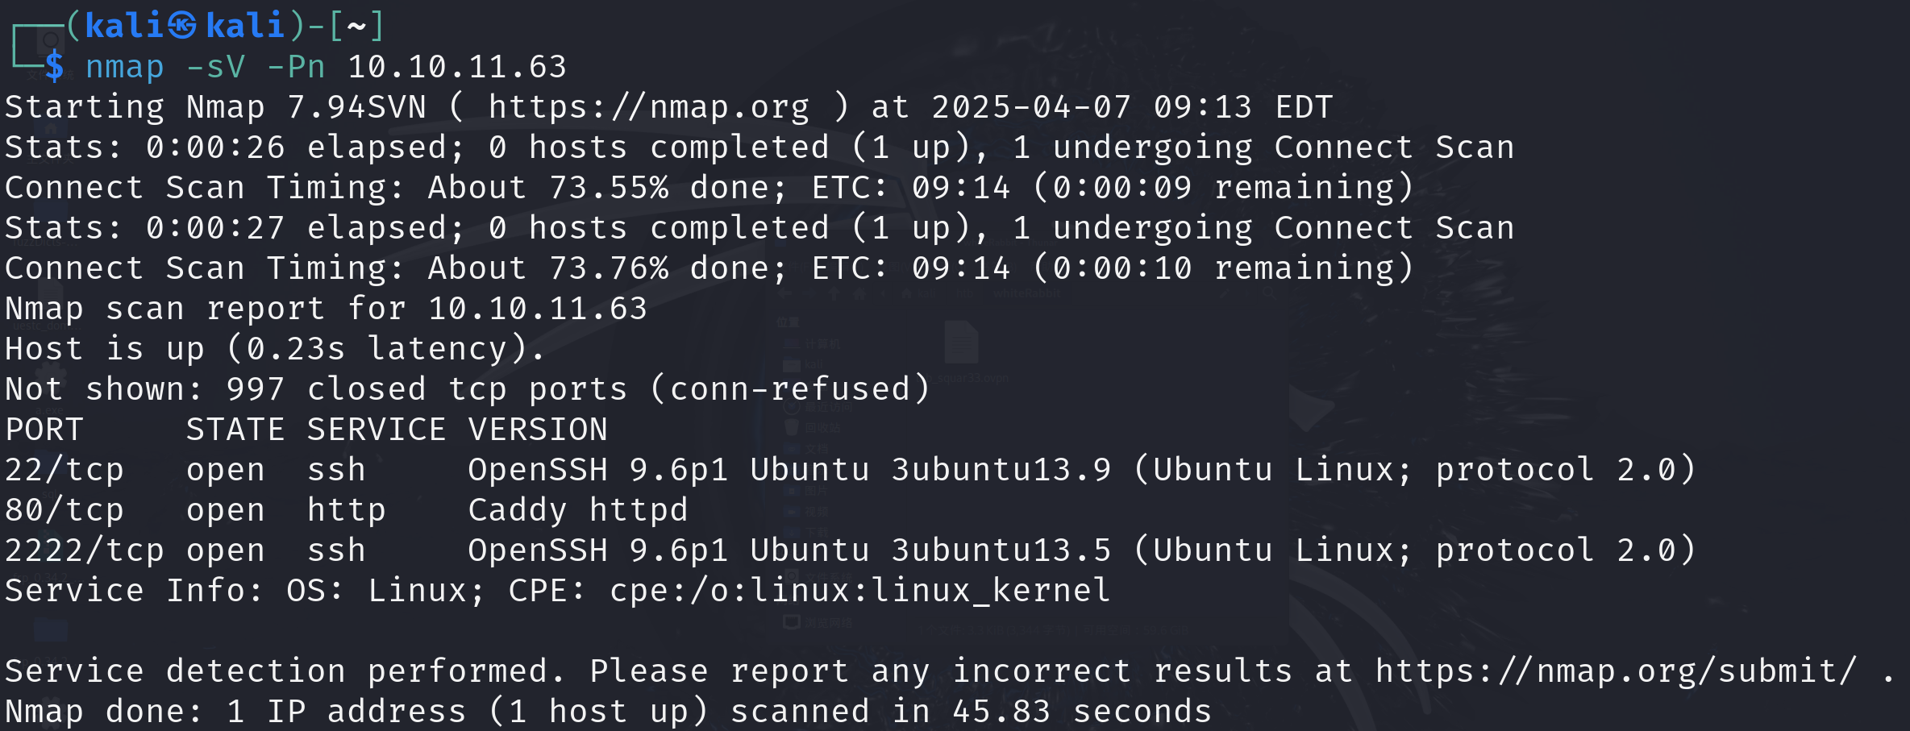
Task: Click the cpe:/o:linux:linux_kernel text
Action: pos(860,591)
